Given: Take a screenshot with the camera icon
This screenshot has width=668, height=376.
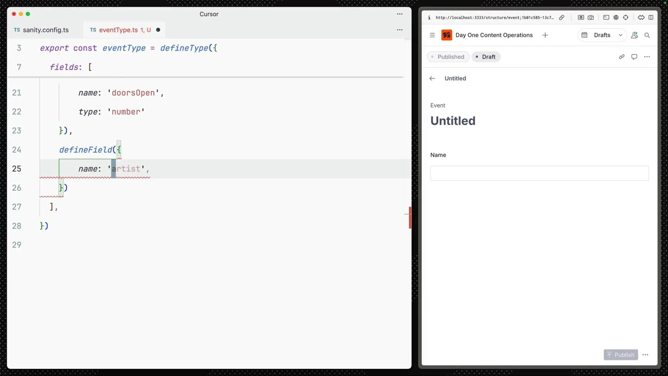Looking at the screenshot, I should tap(590, 17).
